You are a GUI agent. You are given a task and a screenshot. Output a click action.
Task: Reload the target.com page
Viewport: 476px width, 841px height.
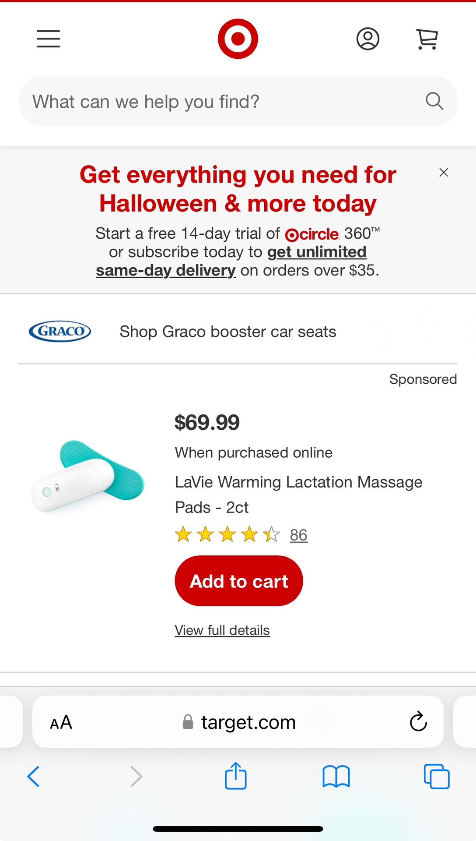pyautogui.click(x=418, y=721)
